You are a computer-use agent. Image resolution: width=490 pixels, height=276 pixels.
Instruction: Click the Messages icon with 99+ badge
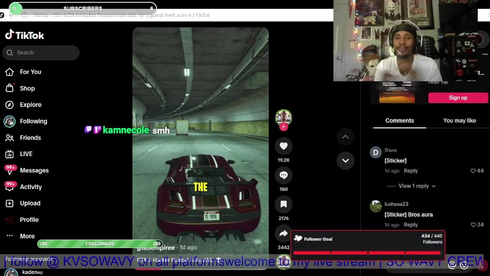click(x=10, y=170)
